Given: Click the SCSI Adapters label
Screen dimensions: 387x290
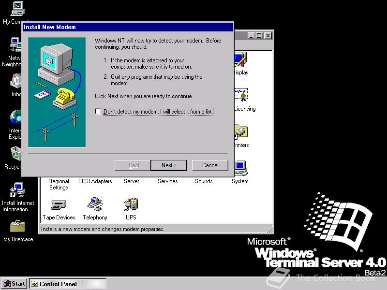Looking at the screenshot, I should [x=95, y=181].
